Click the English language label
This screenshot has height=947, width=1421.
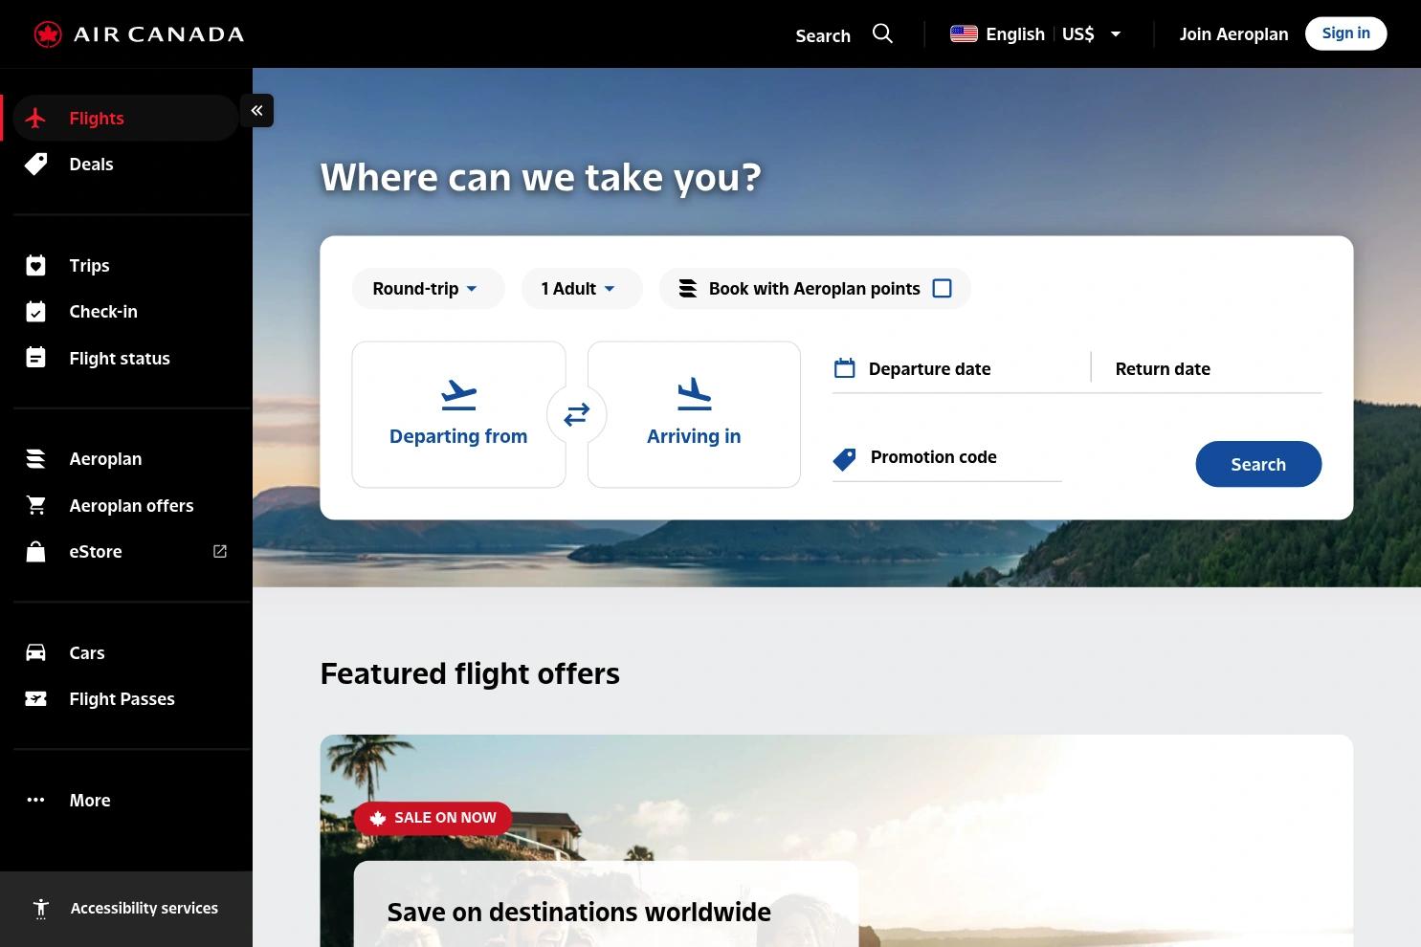tap(1015, 34)
